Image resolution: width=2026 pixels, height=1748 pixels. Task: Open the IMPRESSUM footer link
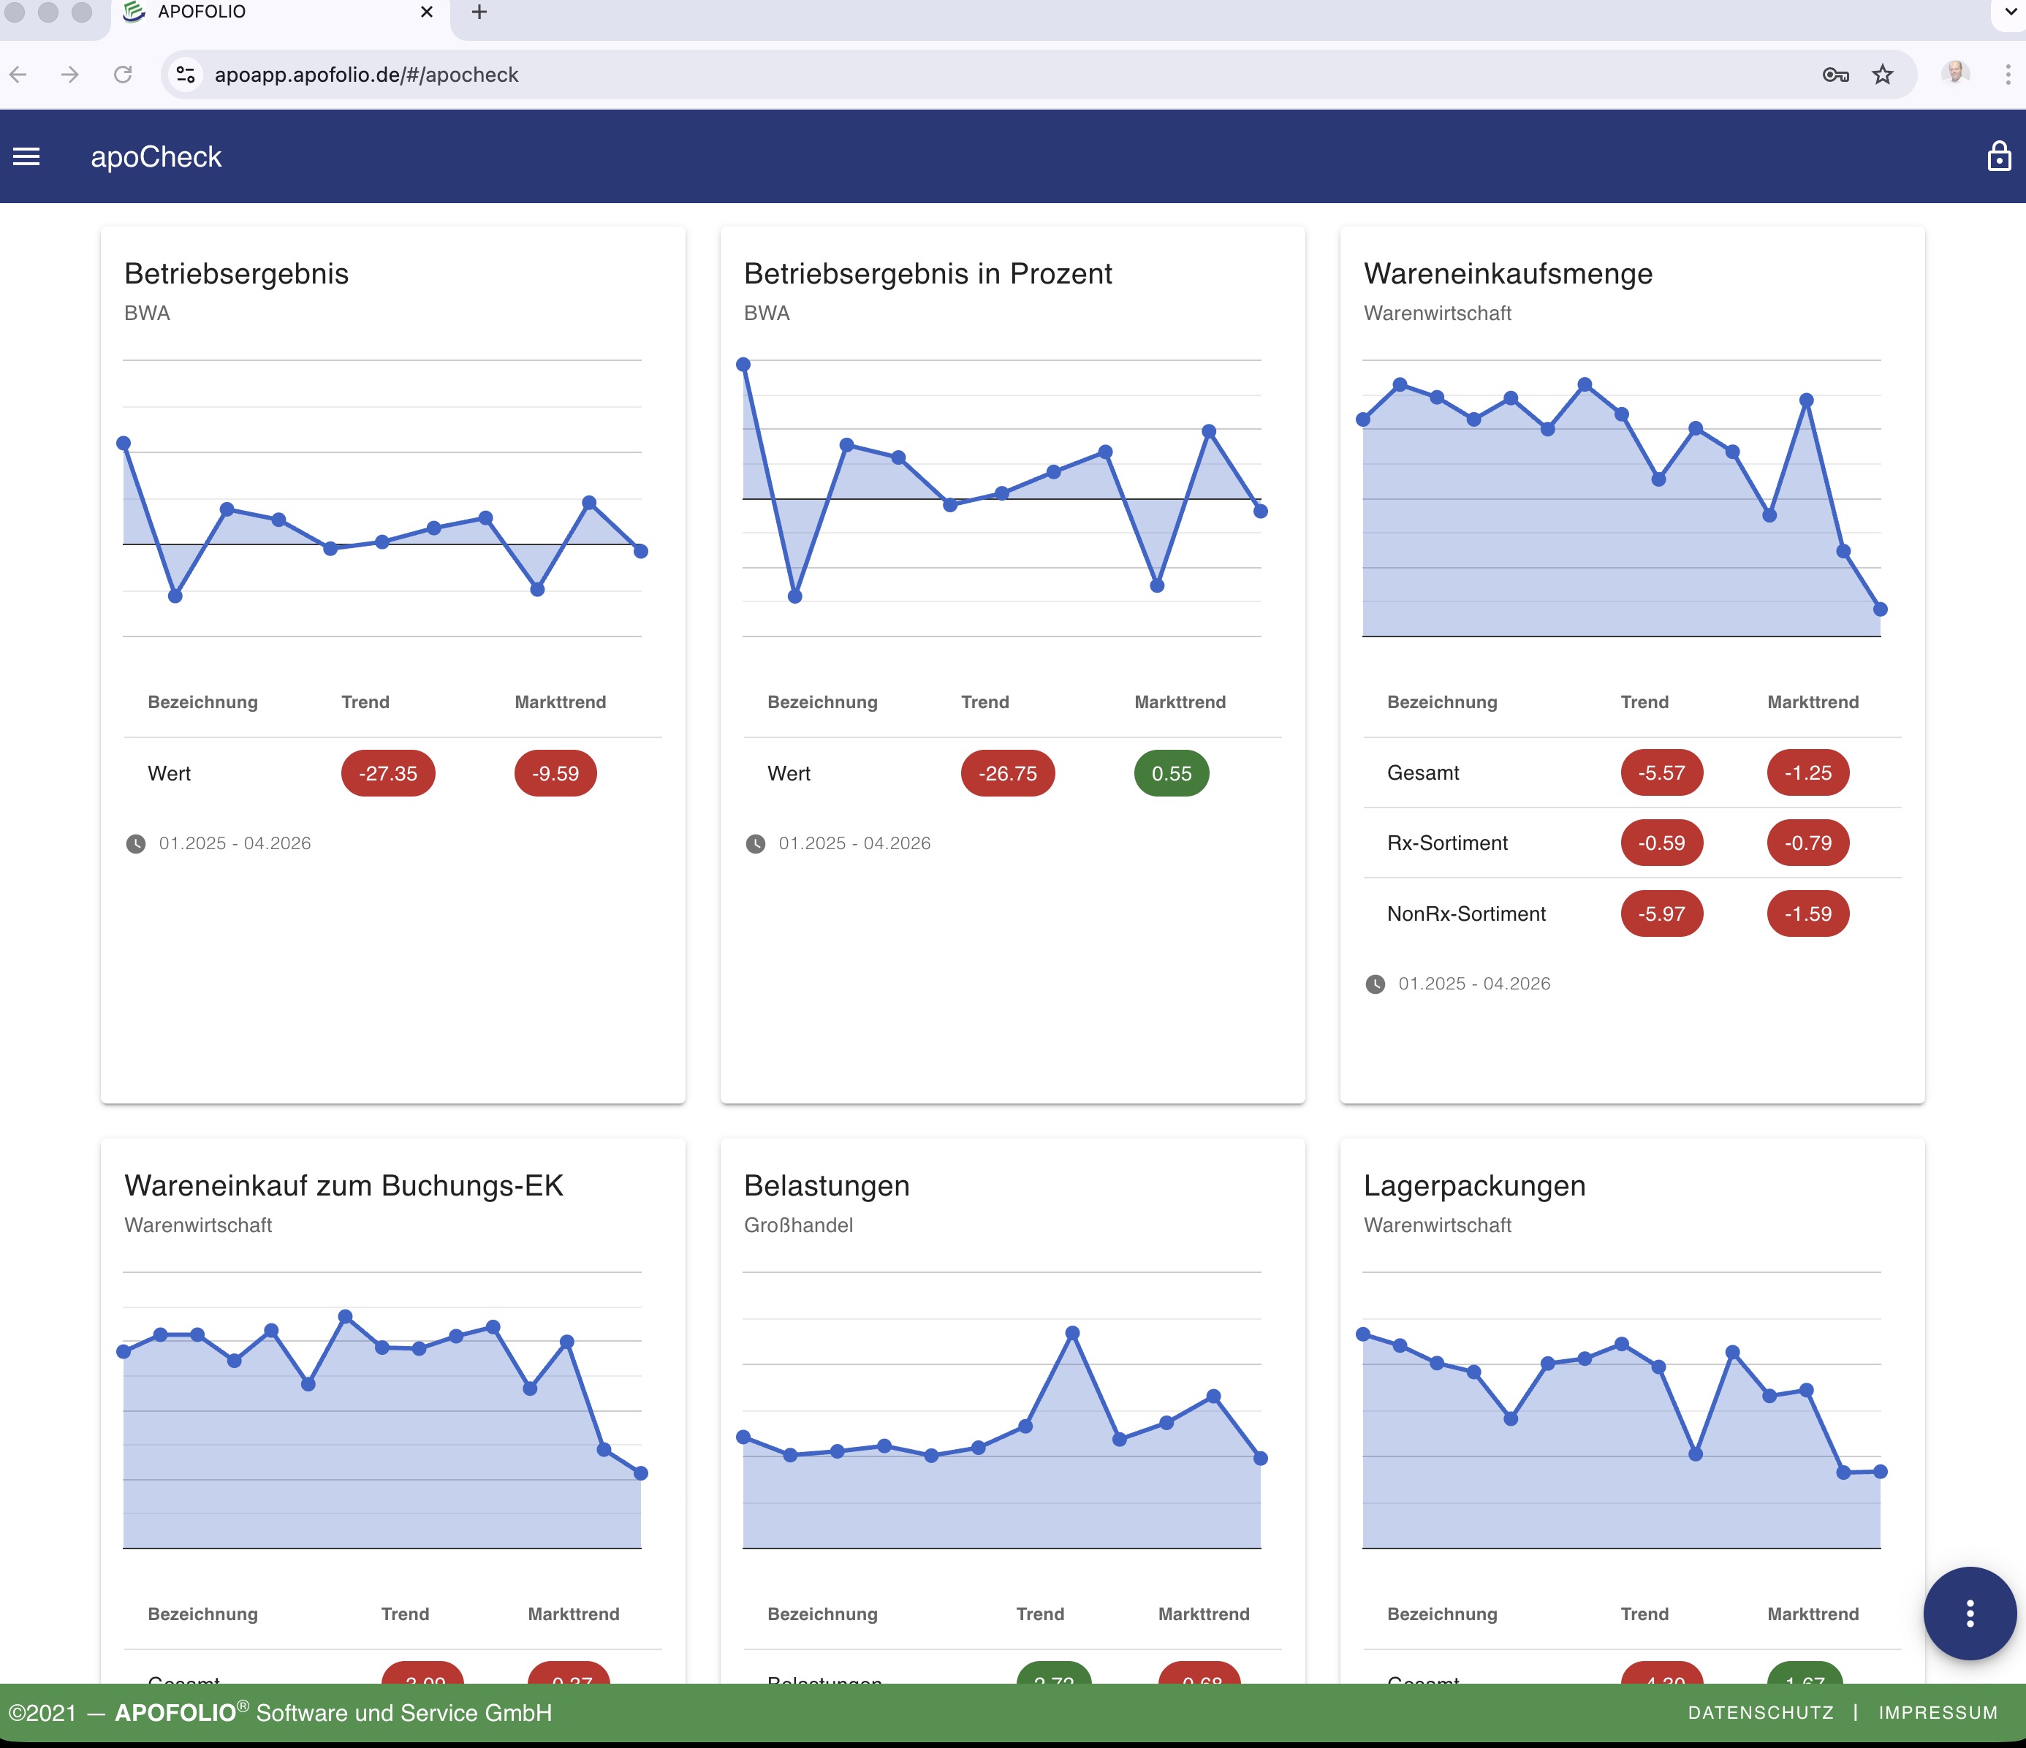tap(1937, 1713)
